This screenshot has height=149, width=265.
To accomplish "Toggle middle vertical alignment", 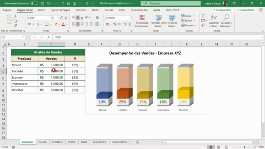I will point(77,17).
